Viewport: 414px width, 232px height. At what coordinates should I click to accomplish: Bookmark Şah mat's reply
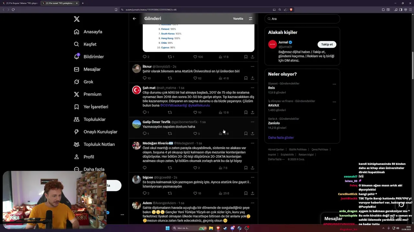246,112
